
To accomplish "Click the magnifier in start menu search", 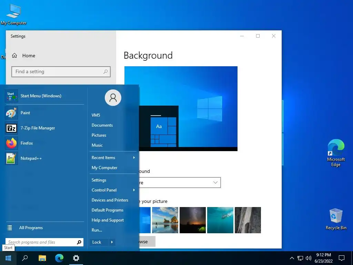I will point(79,242).
